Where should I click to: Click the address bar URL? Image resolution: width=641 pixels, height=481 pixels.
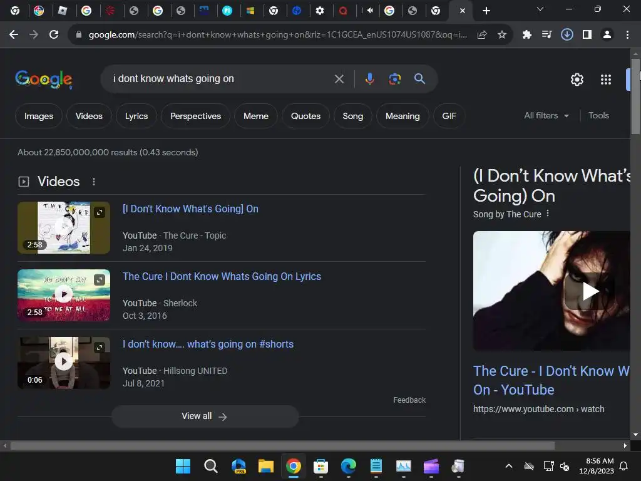pos(278,35)
